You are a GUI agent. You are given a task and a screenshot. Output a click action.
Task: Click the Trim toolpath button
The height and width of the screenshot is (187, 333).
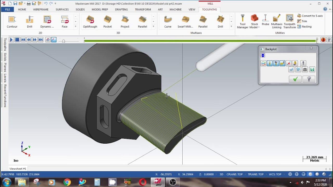click(302, 21)
